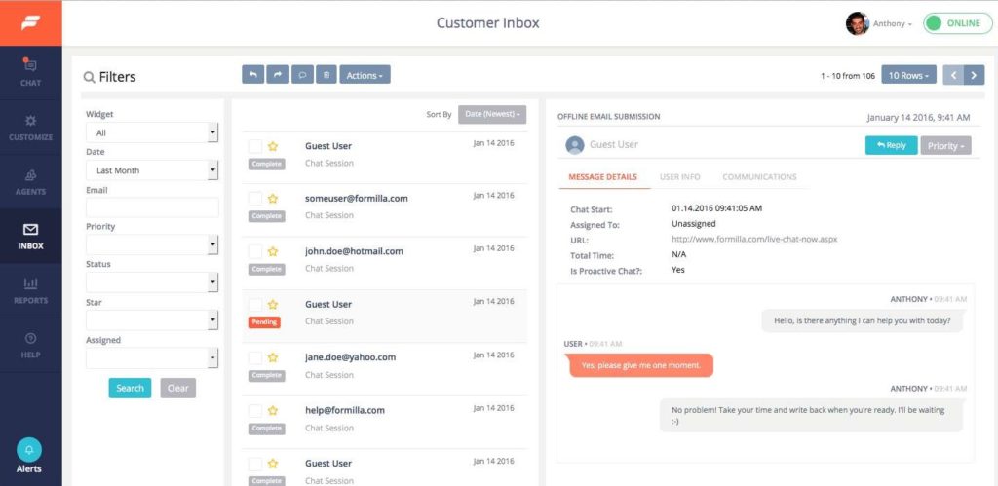Viewport: 998px width, 486px height.
Task: Go to the previous page of results
Action: [953, 75]
